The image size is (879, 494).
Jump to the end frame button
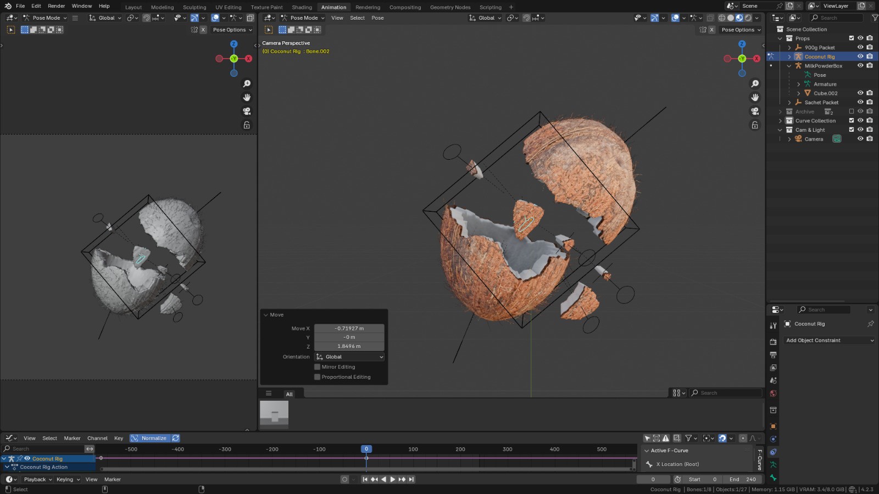[x=411, y=479]
